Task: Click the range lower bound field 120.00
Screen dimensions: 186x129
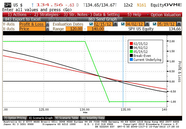Action: [x=74, y=29]
